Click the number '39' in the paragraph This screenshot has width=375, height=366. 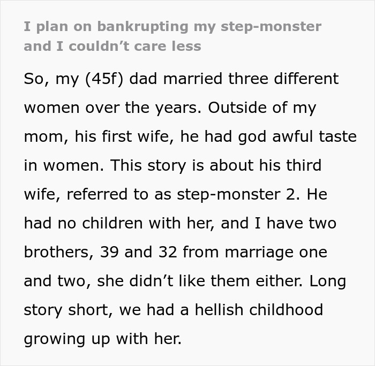click(x=110, y=252)
